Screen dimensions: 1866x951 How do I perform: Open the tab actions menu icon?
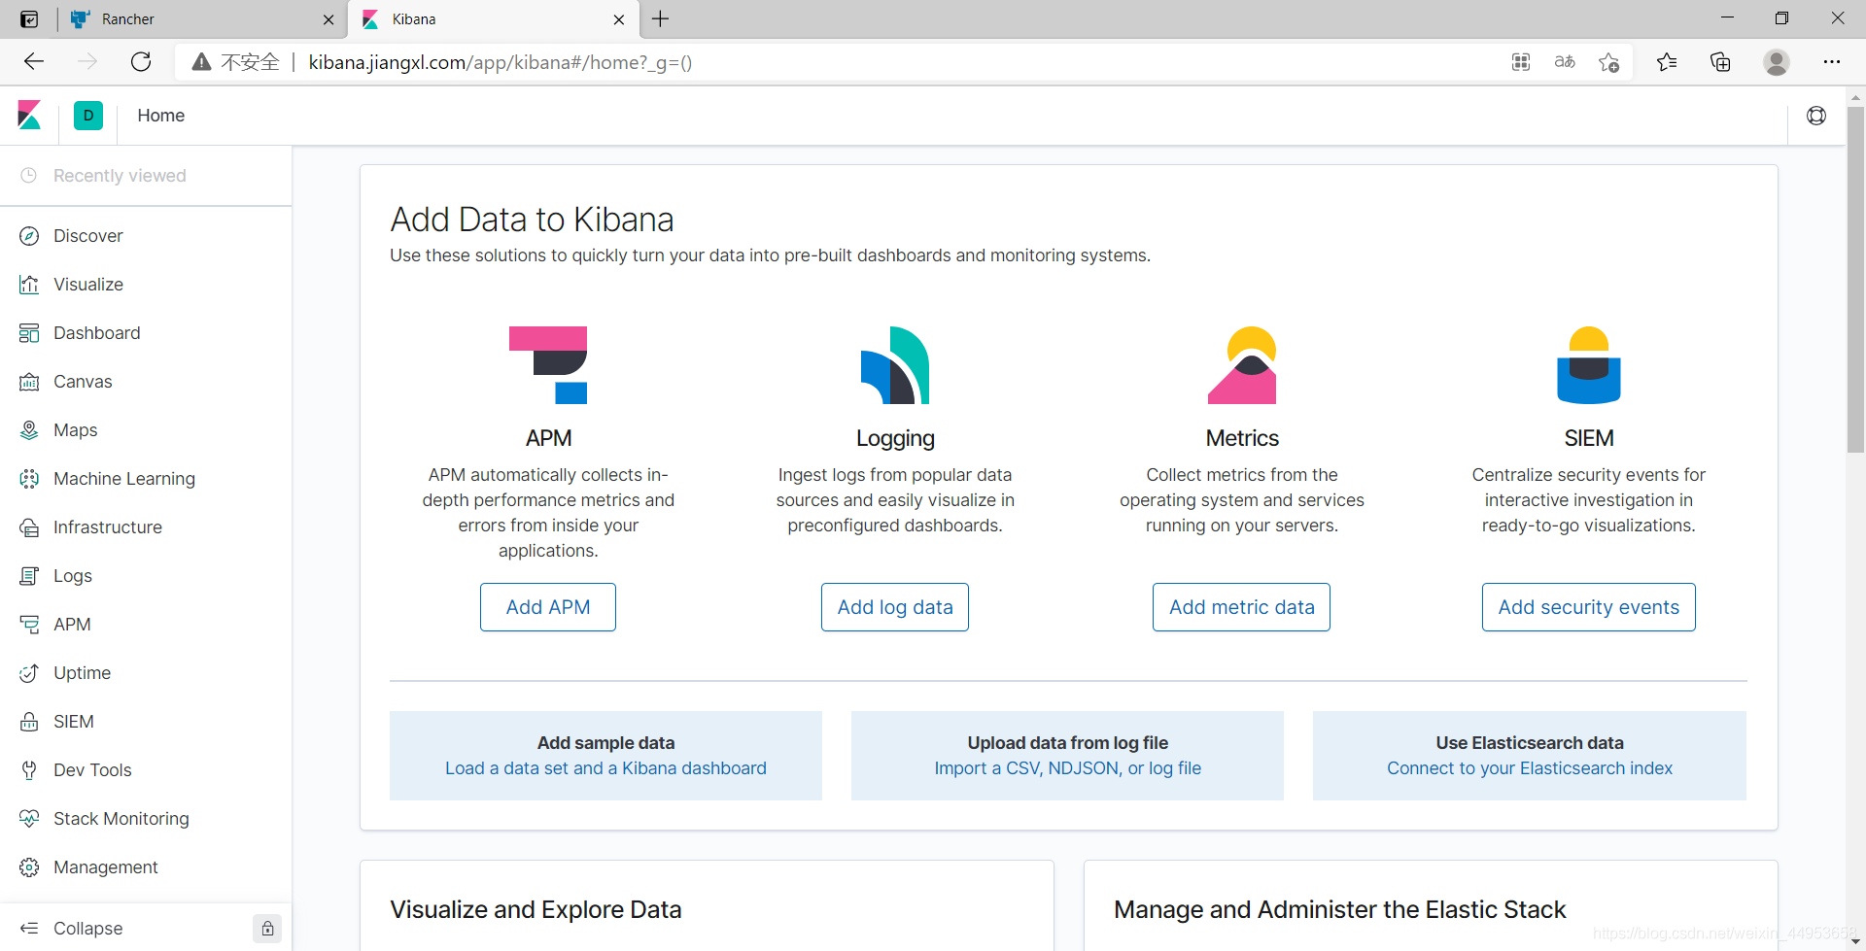[x=29, y=19]
